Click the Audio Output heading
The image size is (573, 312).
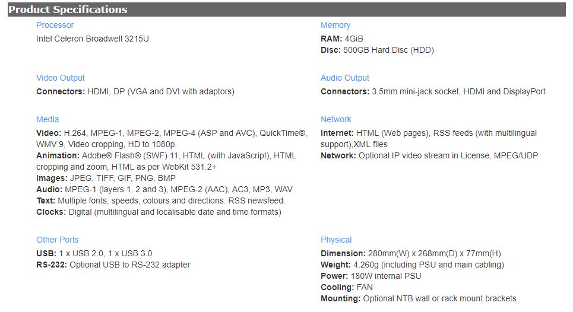344,78
